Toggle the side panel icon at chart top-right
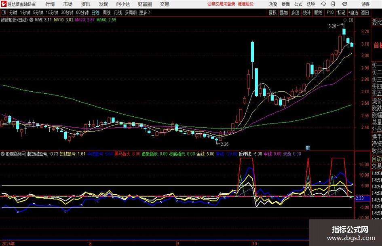This screenshot has width=382, height=246. (351, 20)
